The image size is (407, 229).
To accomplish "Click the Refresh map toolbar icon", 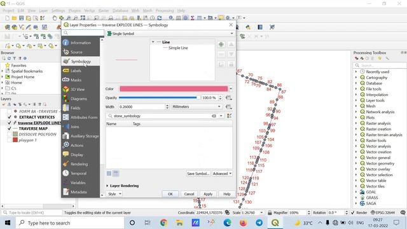I will (160, 18).
